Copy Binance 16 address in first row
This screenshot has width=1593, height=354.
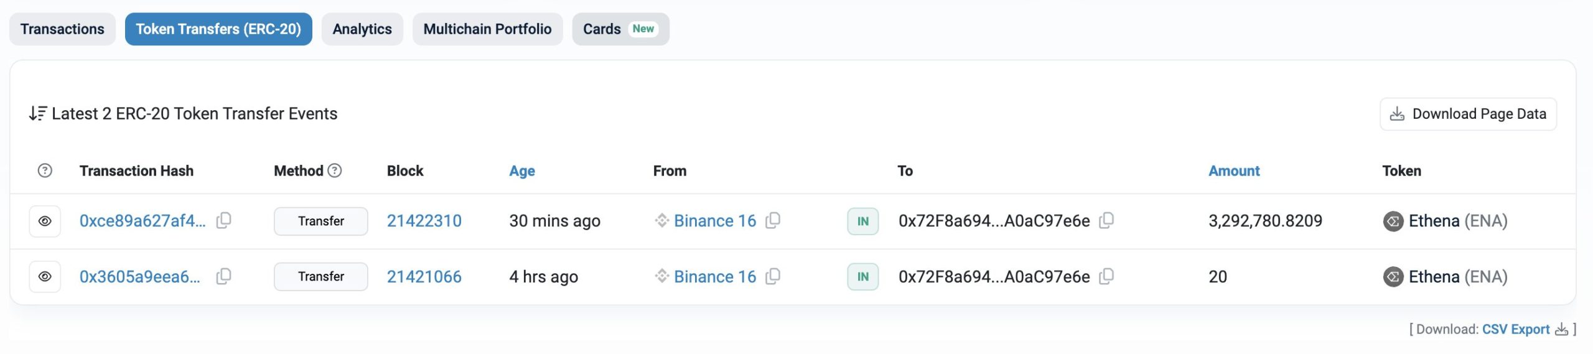tap(773, 220)
